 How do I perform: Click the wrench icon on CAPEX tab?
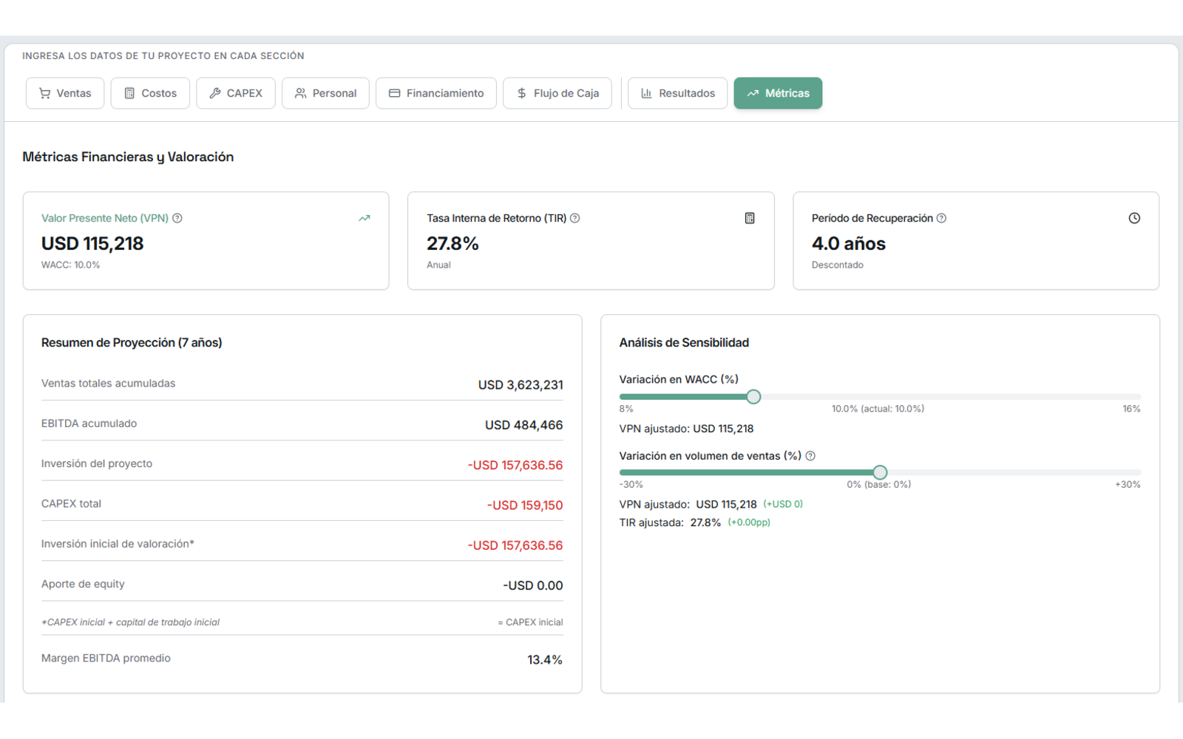coord(215,93)
